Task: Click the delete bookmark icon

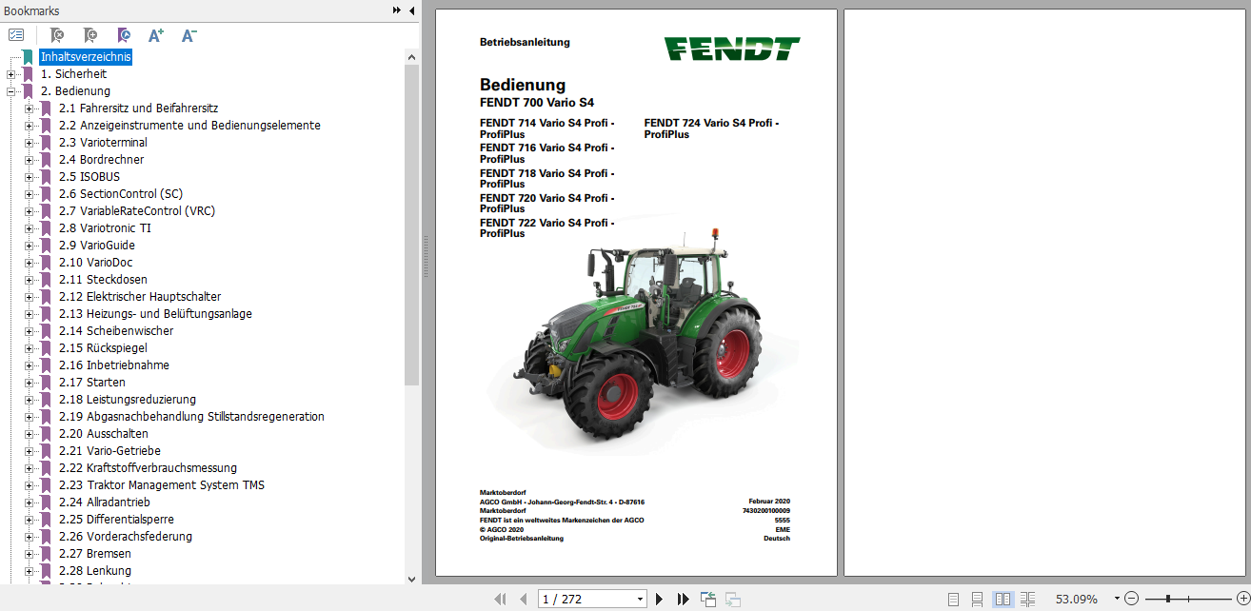Action: 56,35
